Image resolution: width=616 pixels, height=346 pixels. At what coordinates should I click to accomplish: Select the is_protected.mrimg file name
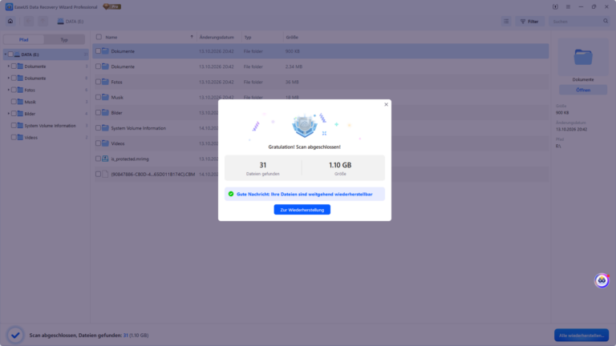click(x=130, y=159)
